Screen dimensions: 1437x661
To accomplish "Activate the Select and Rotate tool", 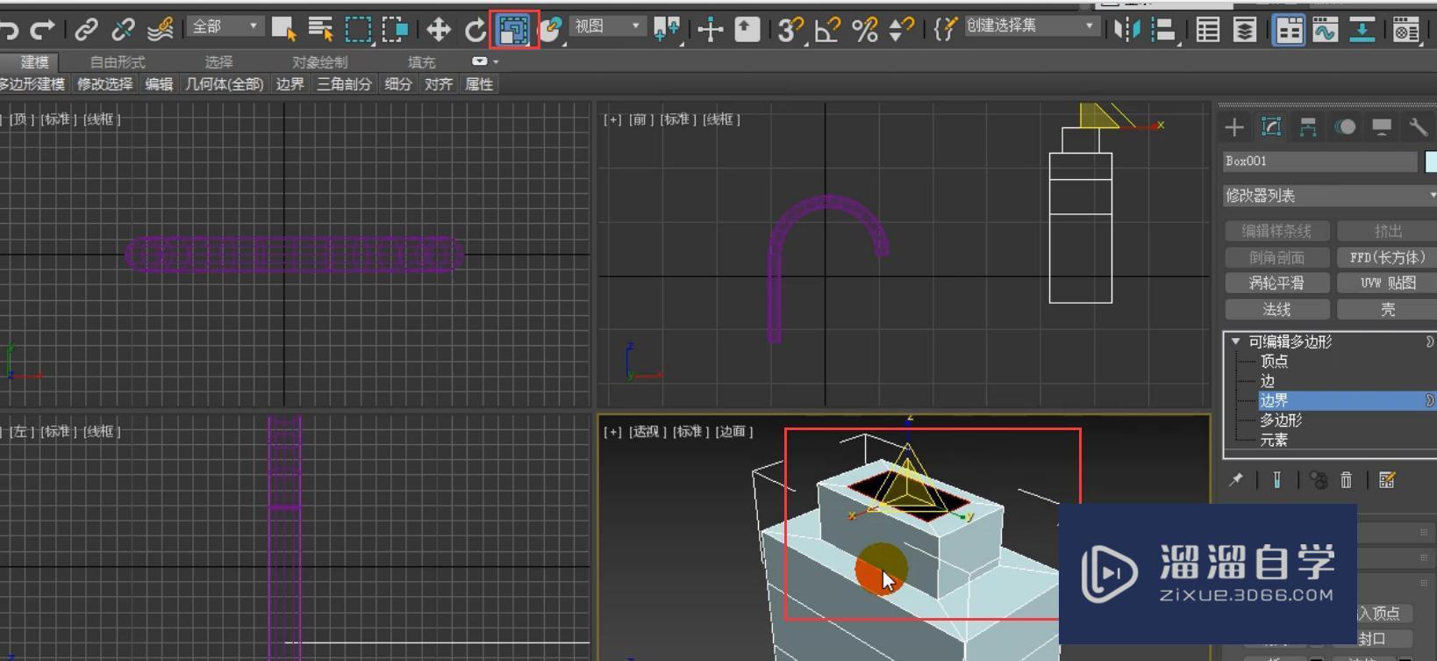I will 475,31.
